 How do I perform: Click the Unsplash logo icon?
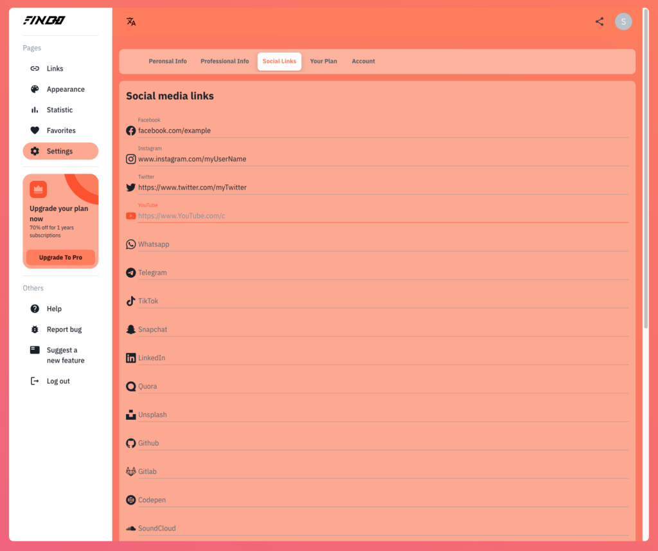pyautogui.click(x=131, y=415)
